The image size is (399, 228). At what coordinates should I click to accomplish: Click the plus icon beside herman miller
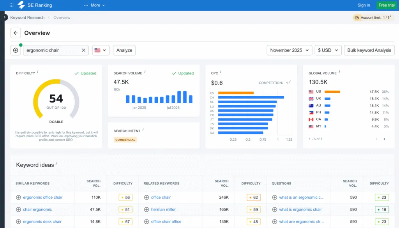click(x=147, y=209)
